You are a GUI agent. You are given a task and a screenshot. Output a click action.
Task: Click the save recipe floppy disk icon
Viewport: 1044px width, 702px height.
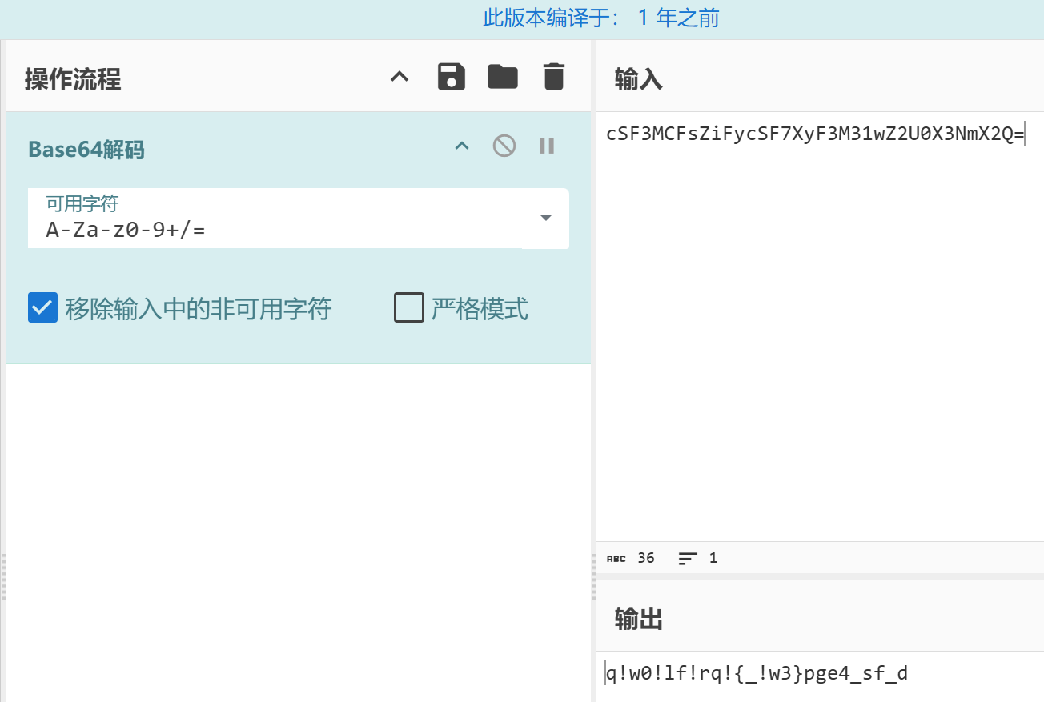tap(452, 78)
